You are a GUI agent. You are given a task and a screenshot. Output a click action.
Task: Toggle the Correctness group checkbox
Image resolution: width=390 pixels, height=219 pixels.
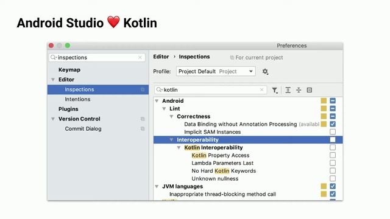[333, 116]
